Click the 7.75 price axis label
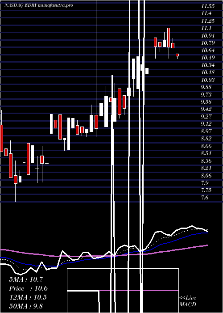Screen dimensions: 223x313 [206, 190]
